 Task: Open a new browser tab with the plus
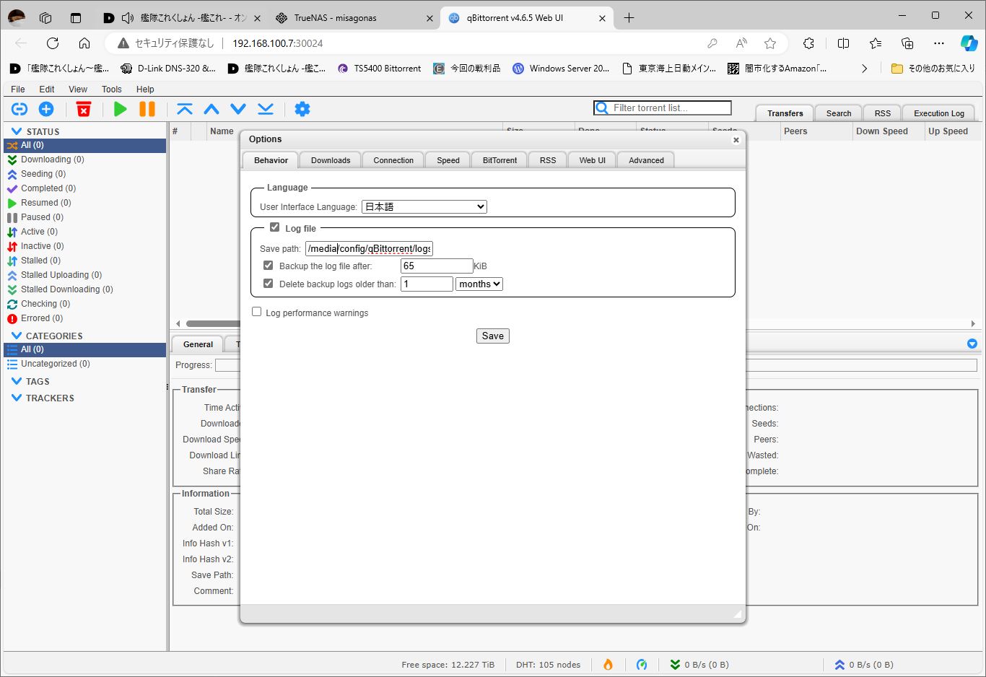(x=629, y=18)
